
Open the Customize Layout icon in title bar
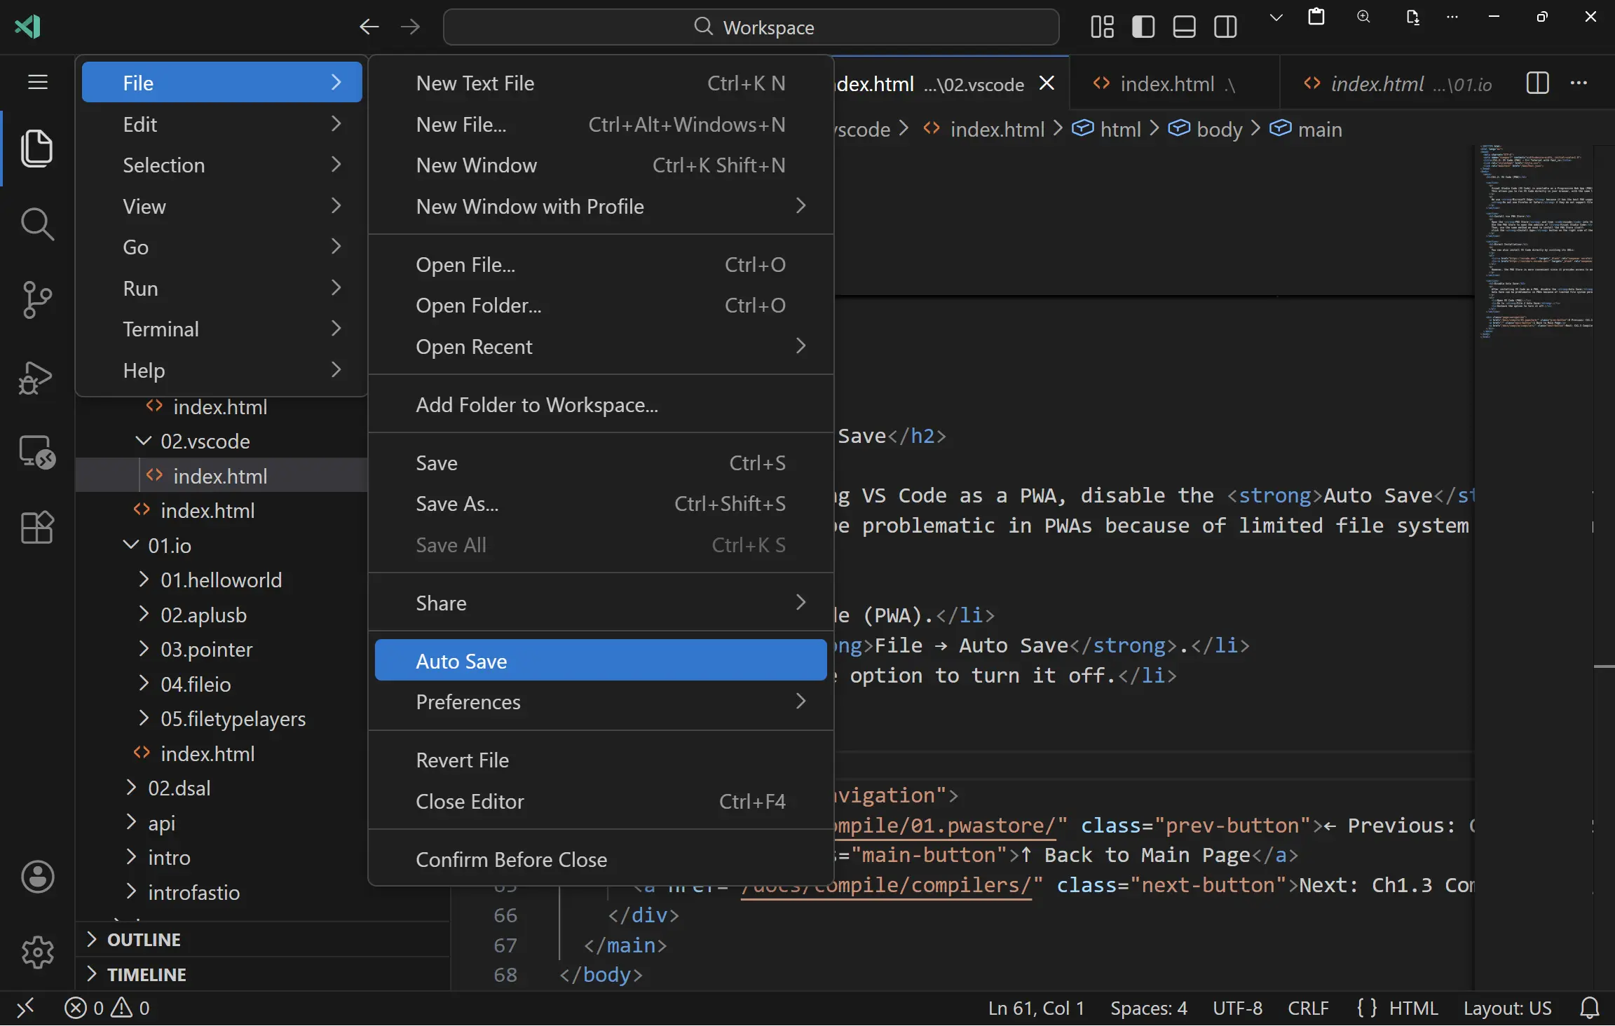pos(1100,27)
